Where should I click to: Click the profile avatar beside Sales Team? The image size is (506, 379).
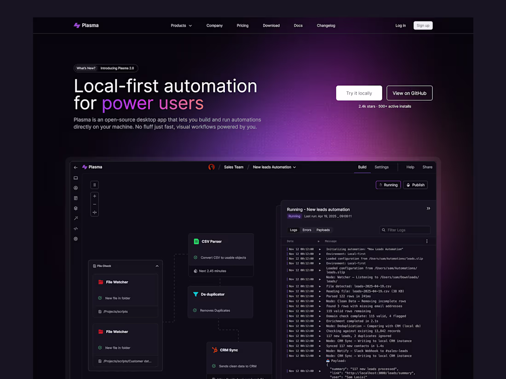coord(212,167)
